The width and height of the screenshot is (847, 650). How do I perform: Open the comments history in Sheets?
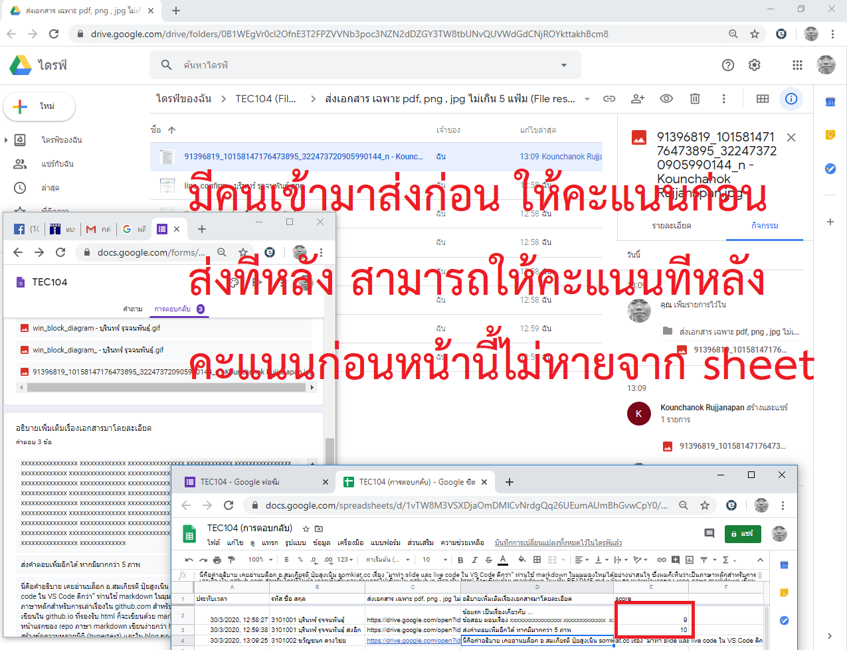tap(709, 533)
